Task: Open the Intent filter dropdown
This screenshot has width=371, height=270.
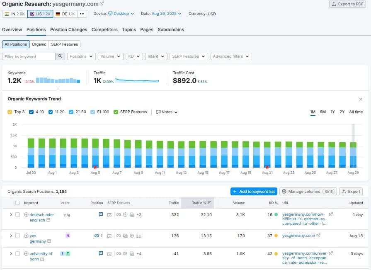Action: point(156,56)
